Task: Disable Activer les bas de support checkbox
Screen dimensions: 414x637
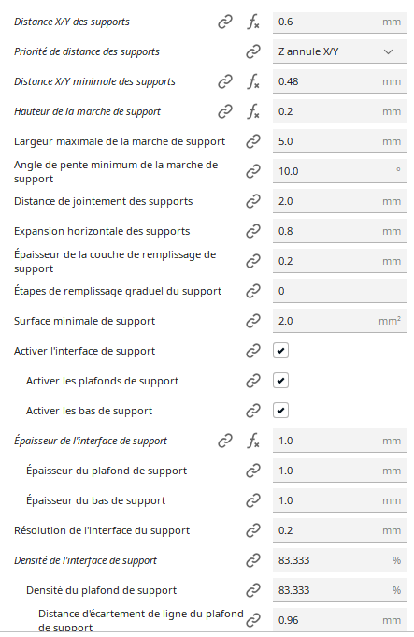Action: tap(281, 411)
